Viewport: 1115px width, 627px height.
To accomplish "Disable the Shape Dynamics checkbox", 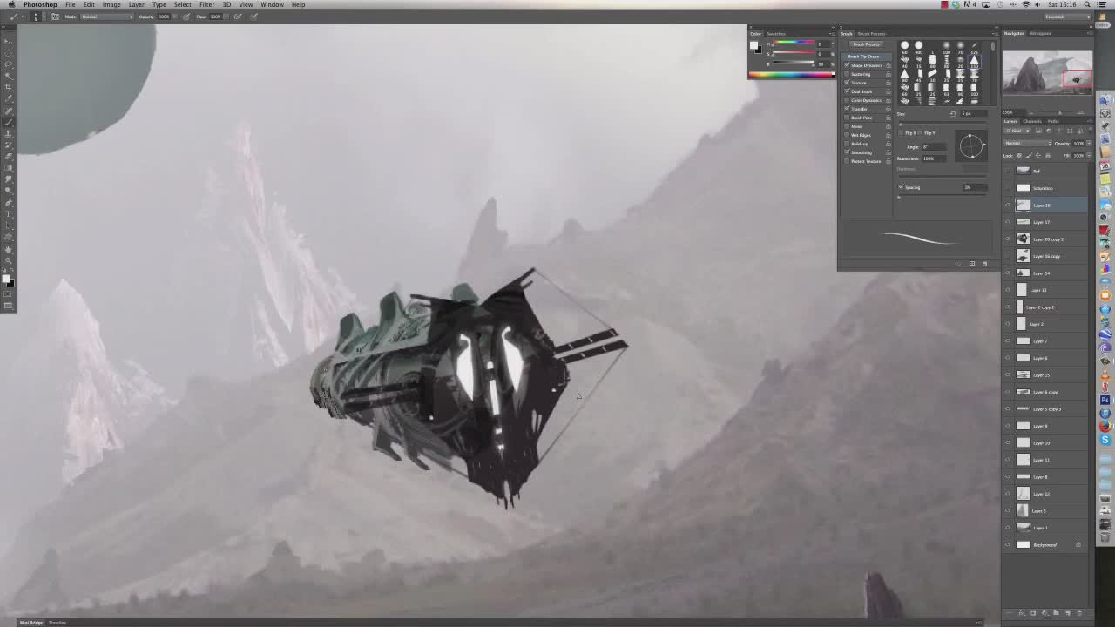I will [847, 65].
